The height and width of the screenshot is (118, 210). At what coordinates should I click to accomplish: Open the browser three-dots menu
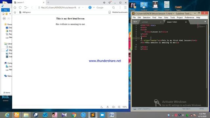pyautogui.click(x=120, y=8)
